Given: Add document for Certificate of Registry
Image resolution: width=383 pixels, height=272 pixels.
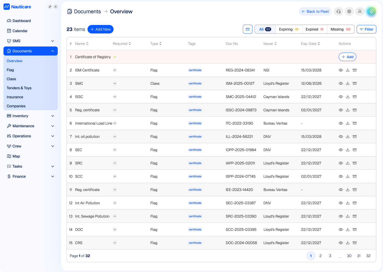Looking at the screenshot, I should (x=347, y=57).
